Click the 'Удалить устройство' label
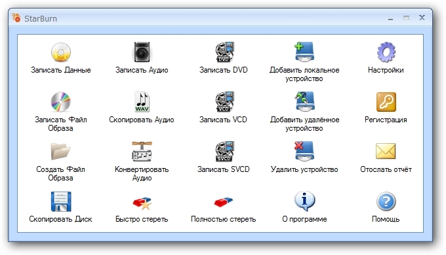Viewport: 446px width, 255px height. [x=304, y=169]
